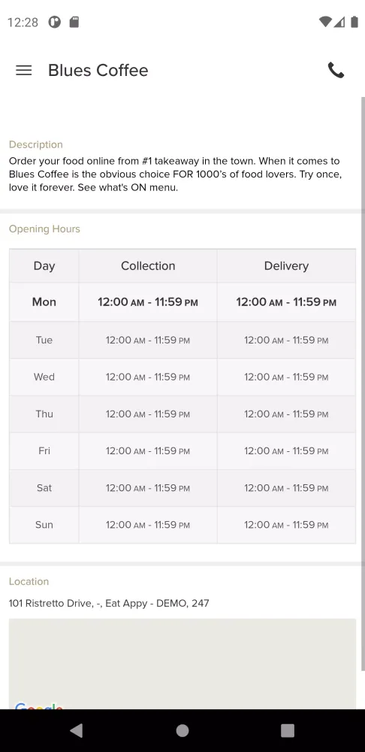Click the page's vertical scrollbar

(x=363, y=384)
